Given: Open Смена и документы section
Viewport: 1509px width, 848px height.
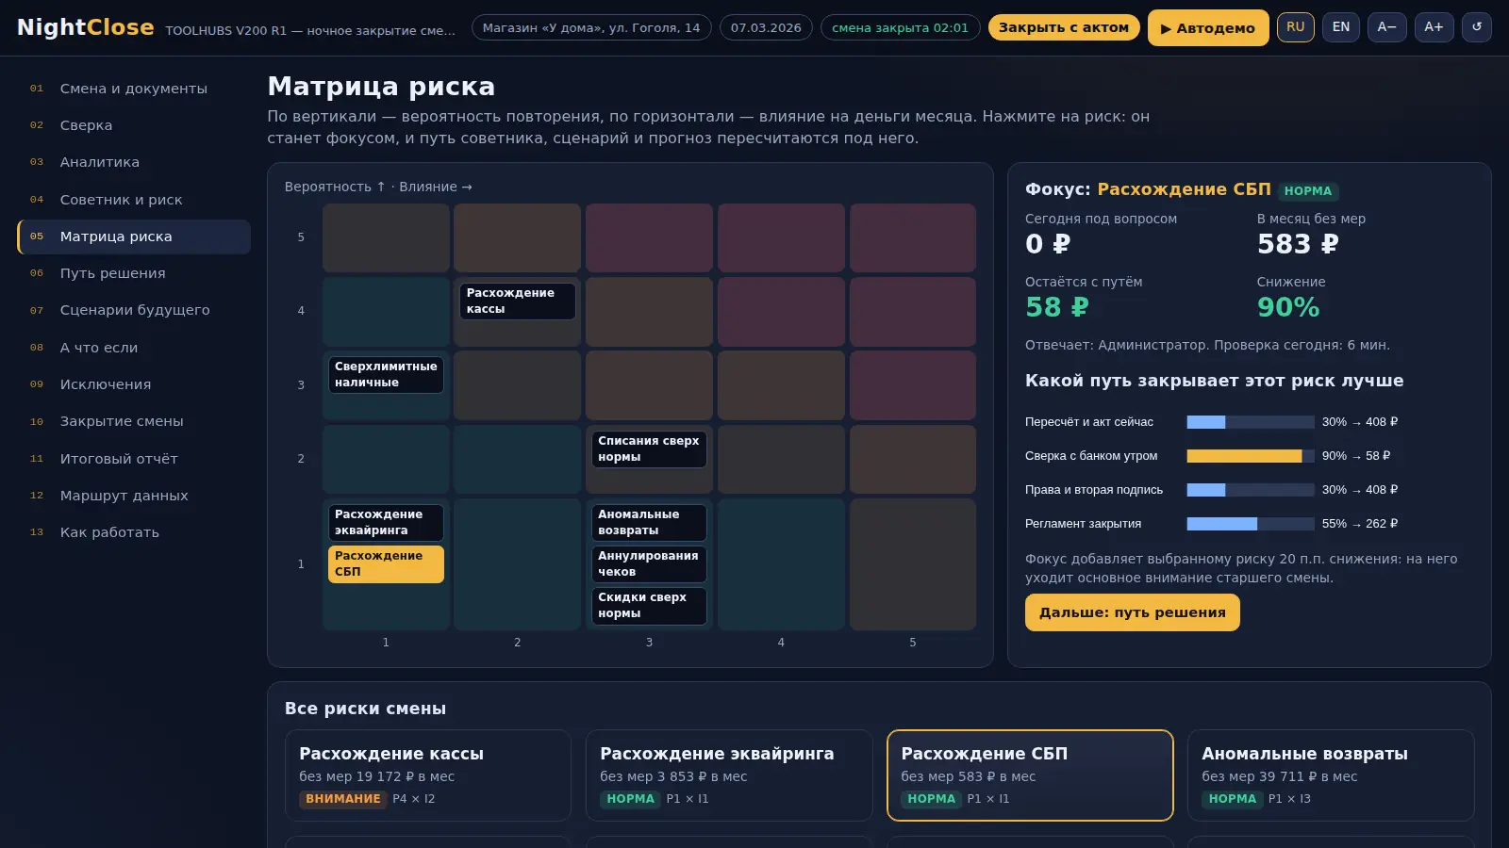Looking at the screenshot, I should [x=134, y=89].
